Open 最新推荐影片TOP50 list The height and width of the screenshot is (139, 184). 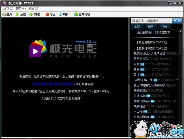point(152,48)
